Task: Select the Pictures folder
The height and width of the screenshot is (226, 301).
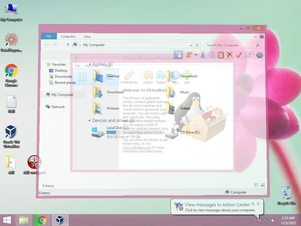Action: 105,108
